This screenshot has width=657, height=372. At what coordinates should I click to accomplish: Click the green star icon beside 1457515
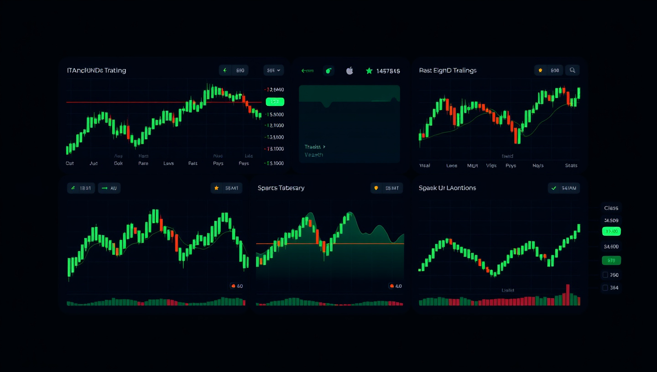[x=369, y=71]
